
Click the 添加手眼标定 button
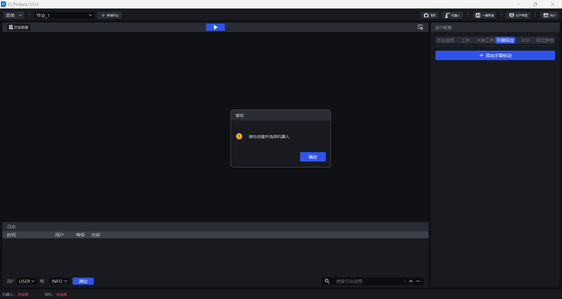click(495, 55)
